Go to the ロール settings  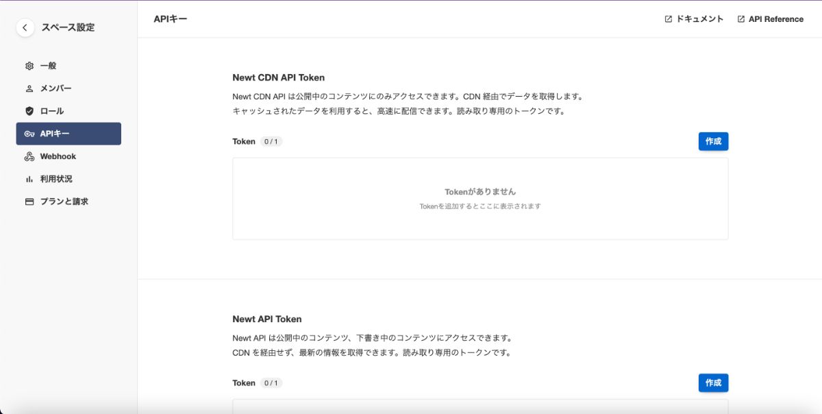68,111
